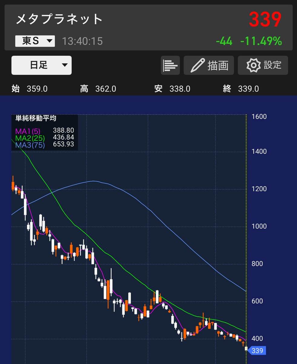Click the 終 339.0 close price
297x364 pixels.
tap(241, 89)
